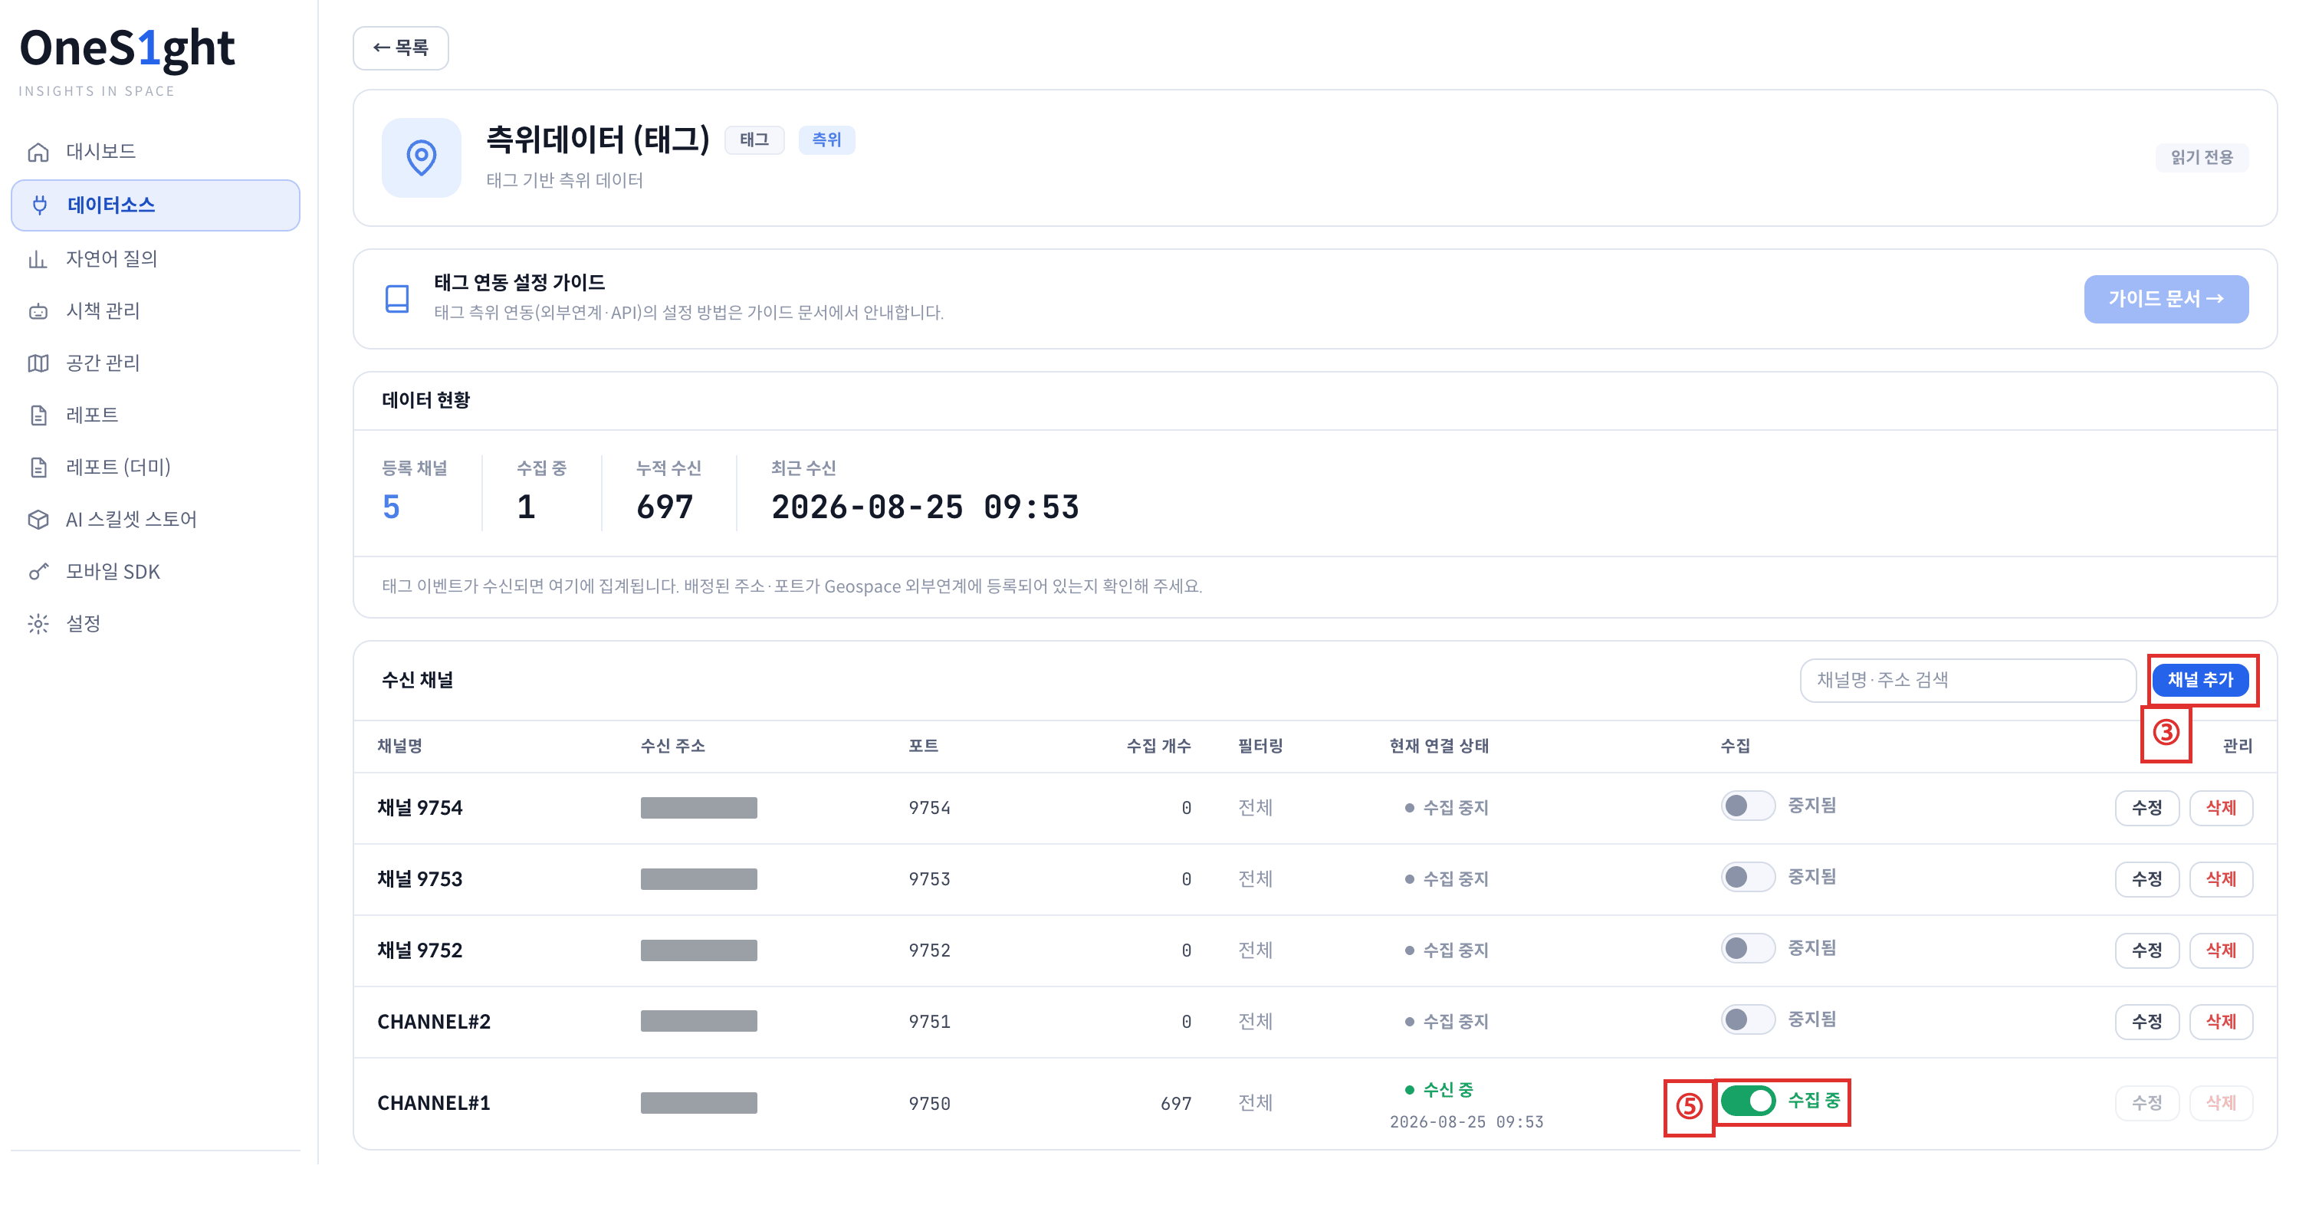The width and height of the screenshot is (2309, 1231).
Task: Click 삭제 for 채널 9752
Action: pyautogui.click(x=2220, y=950)
